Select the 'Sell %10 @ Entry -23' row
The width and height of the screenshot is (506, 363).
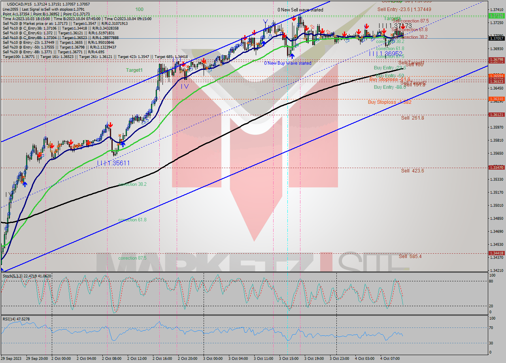(58, 43)
